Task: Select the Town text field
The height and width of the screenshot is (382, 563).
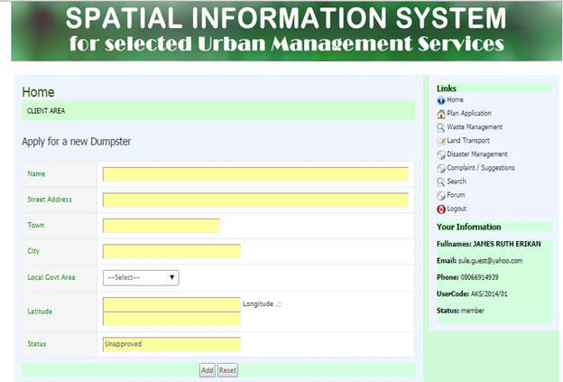Action: pyautogui.click(x=161, y=225)
